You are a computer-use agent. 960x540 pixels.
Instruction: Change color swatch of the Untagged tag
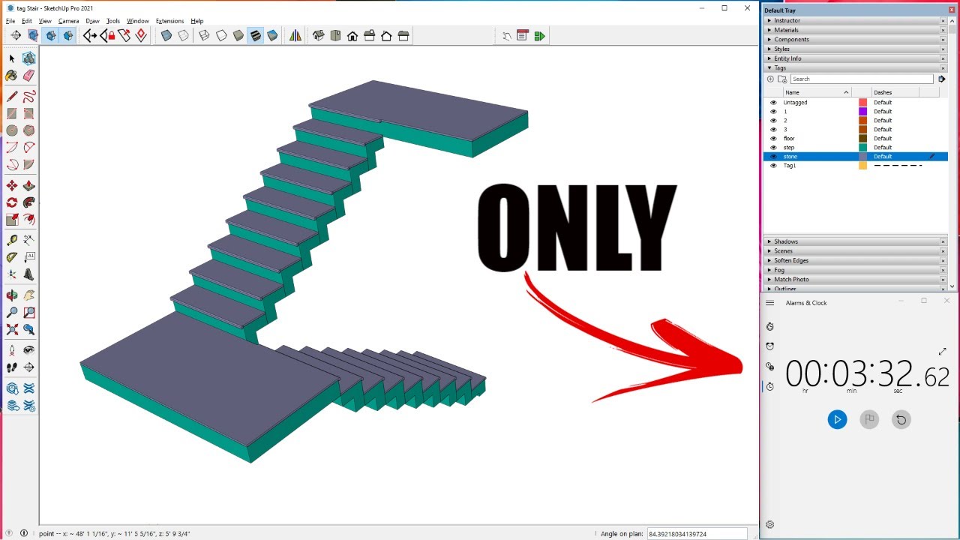tap(863, 103)
